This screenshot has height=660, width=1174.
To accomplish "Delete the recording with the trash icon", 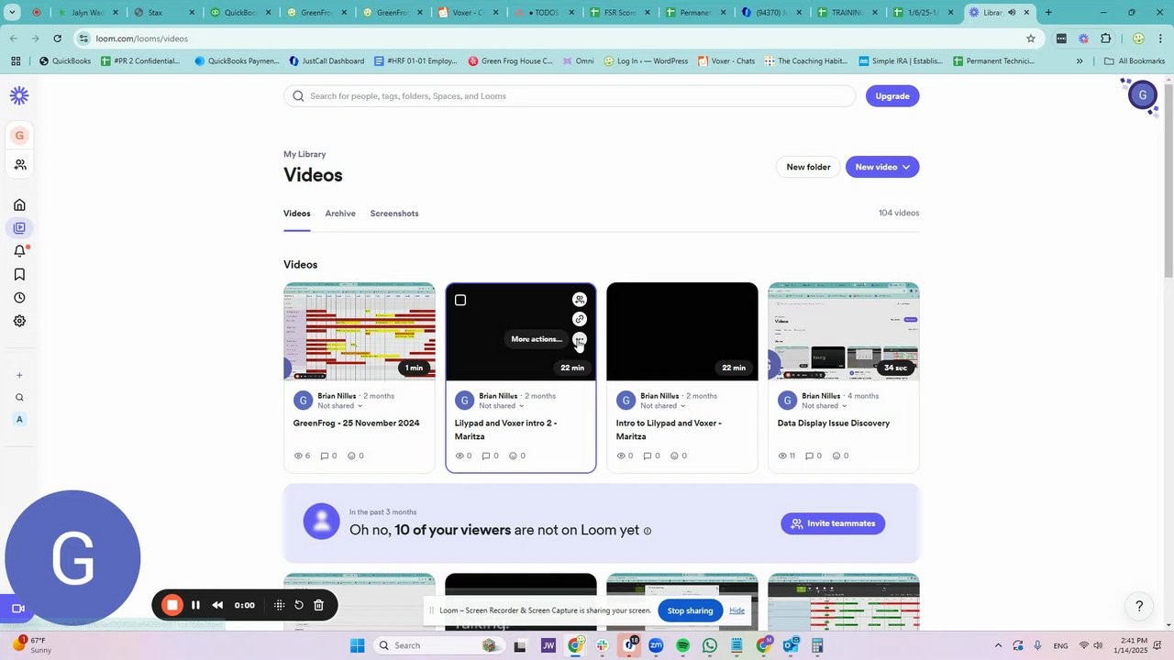I will click(318, 605).
